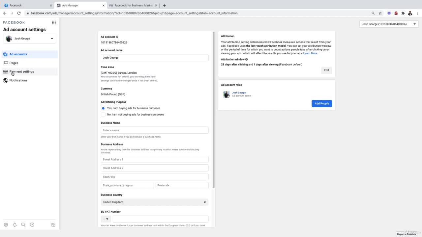Click the Report a Problem button
Viewport: 422px width, 237px height.
[x=406, y=234]
